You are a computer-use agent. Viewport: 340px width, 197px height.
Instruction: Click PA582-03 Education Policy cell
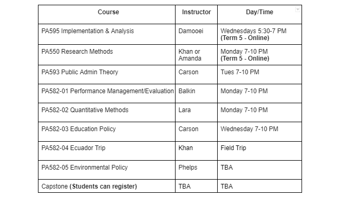pos(106,132)
